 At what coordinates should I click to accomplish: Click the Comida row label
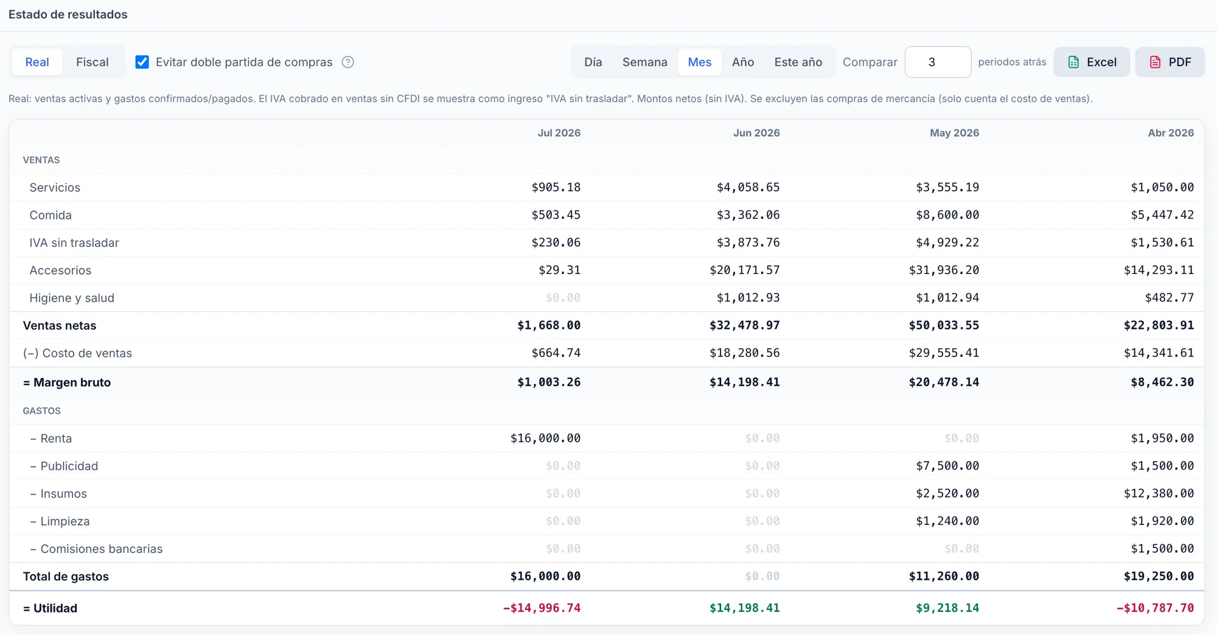click(x=51, y=215)
